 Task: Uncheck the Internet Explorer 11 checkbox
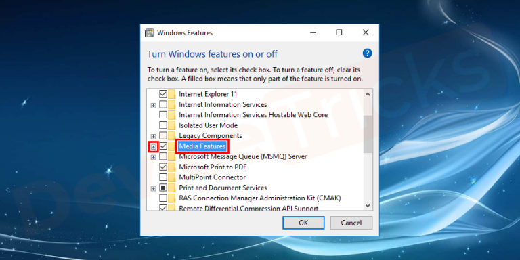tap(163, 94)
